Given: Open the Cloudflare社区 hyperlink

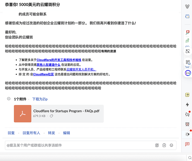Looking at the screenshot, I should [x=43, y=74].
